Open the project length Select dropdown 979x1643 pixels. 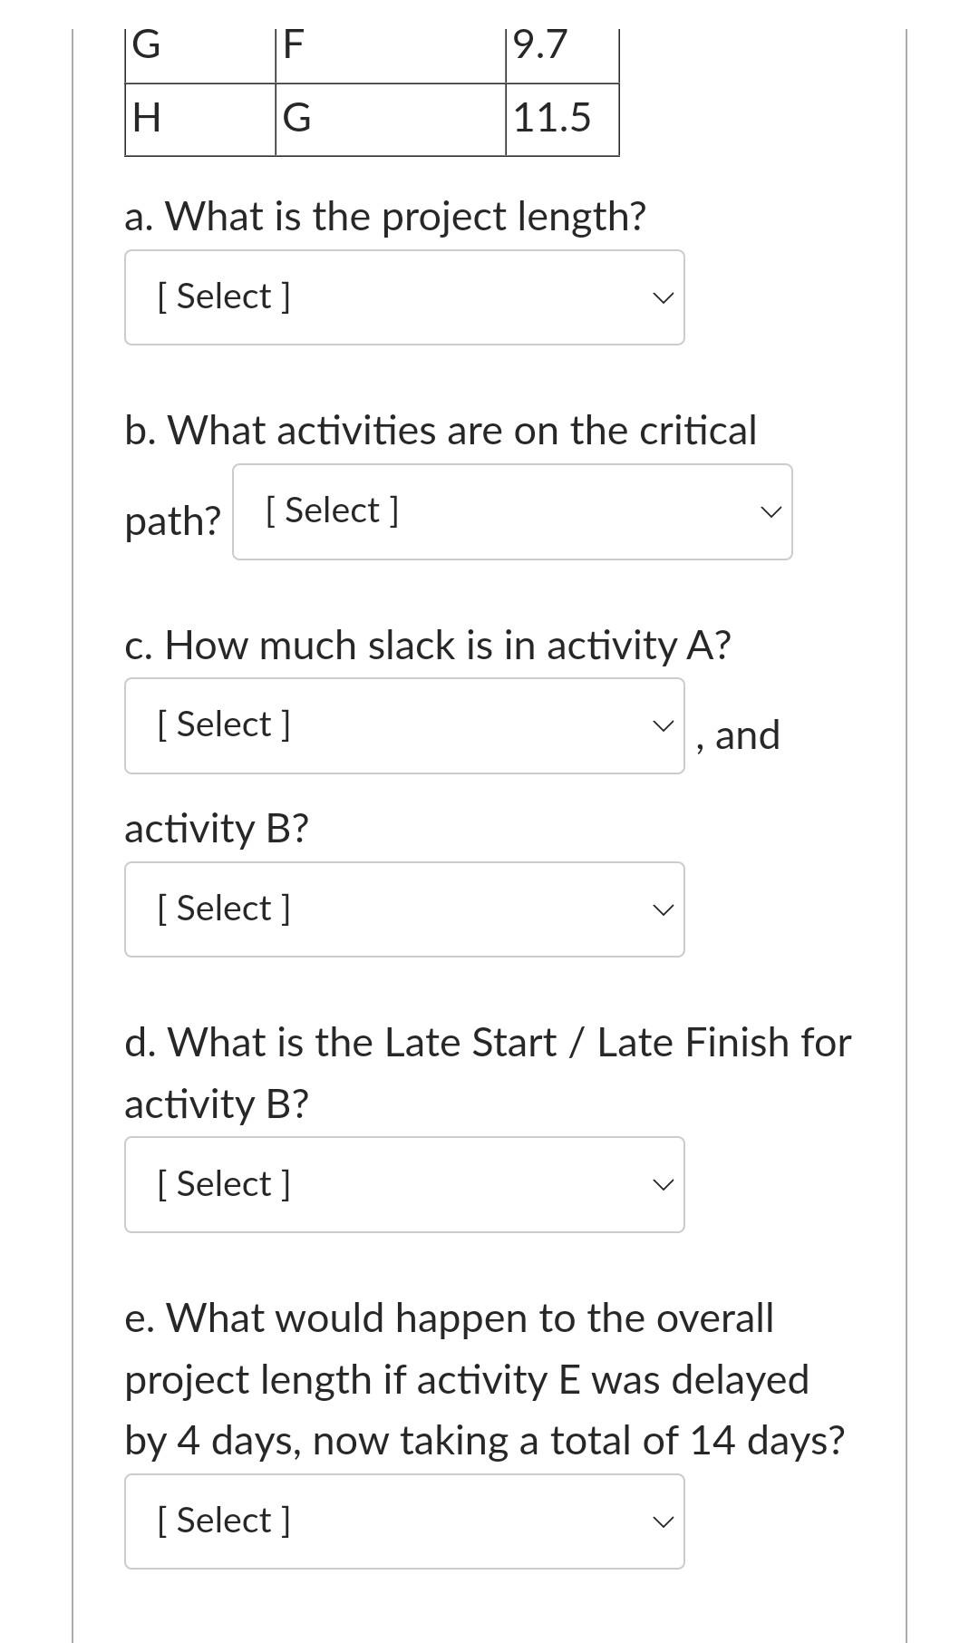click(x=403, y=297)
